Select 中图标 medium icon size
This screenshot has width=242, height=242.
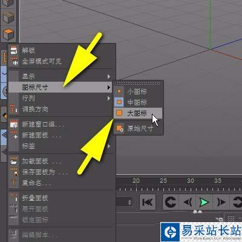click(x=138, y=102)
